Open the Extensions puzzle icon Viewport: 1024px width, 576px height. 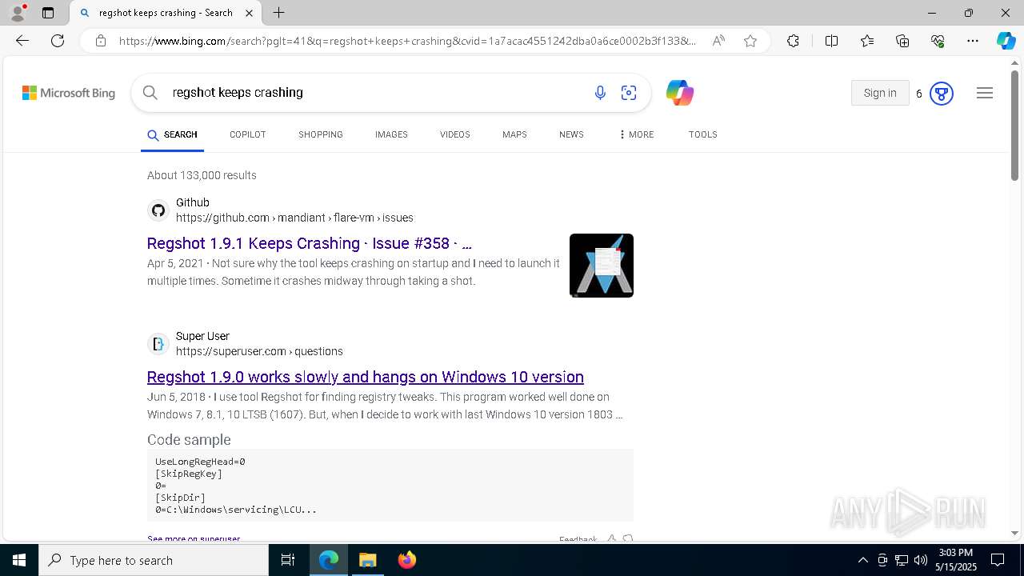point(793,41)
